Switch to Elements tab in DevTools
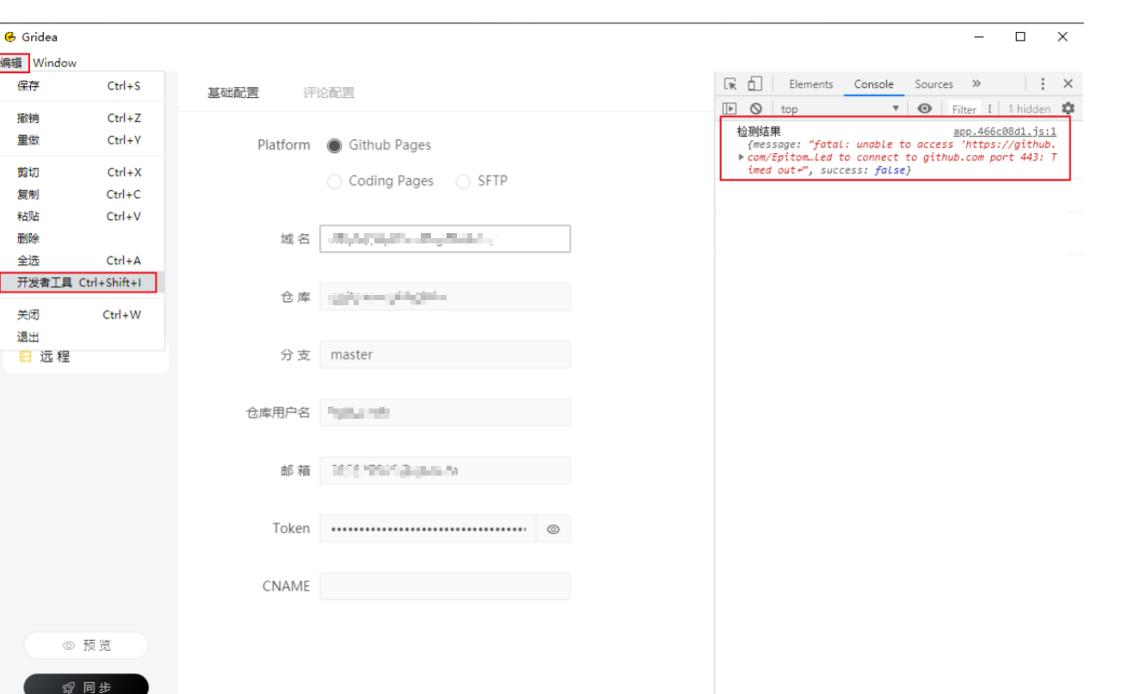 (811, 84)
